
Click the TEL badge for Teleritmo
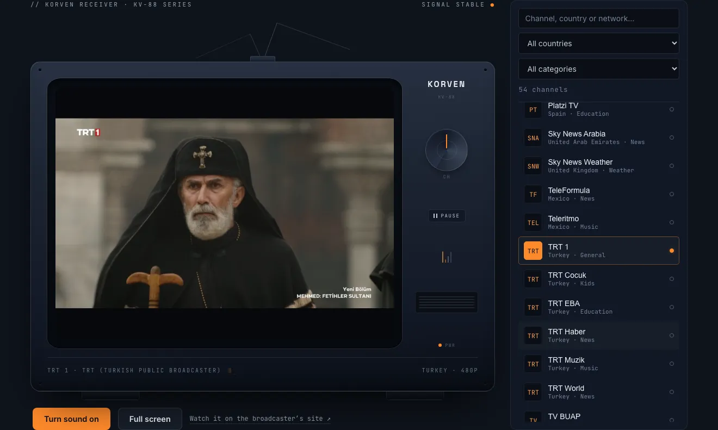pyautogui.click(x=533, y=222)
